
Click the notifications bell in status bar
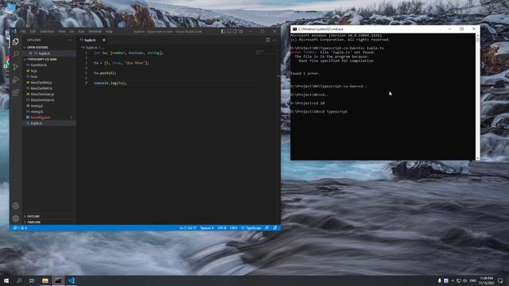(275, 228)
